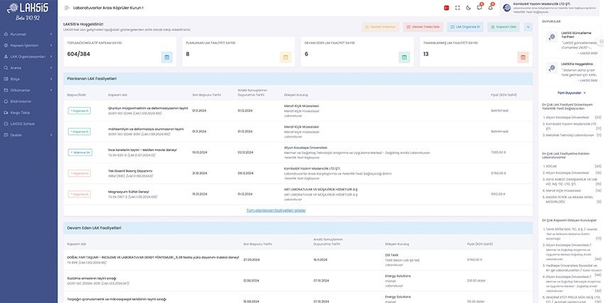The height and width of the screenshot is (303, 604).
Task: Open the notifications bell icon
Action: click(490, 8)
